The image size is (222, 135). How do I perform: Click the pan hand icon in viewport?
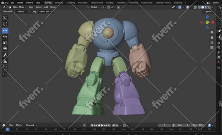coord(212,37)
